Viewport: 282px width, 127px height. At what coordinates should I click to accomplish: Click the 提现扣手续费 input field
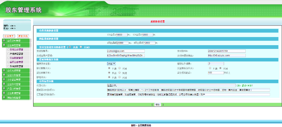tap(216, 64)
